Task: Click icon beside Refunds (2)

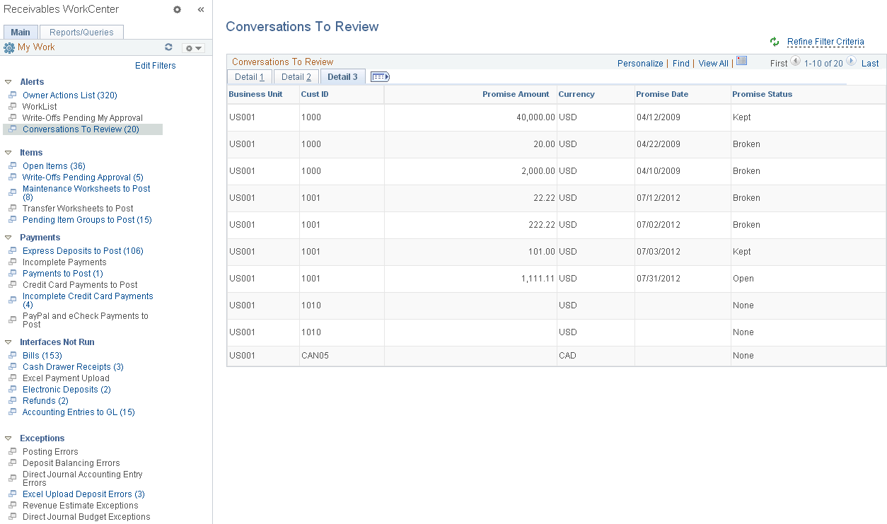Action: (x=12, y=400)
